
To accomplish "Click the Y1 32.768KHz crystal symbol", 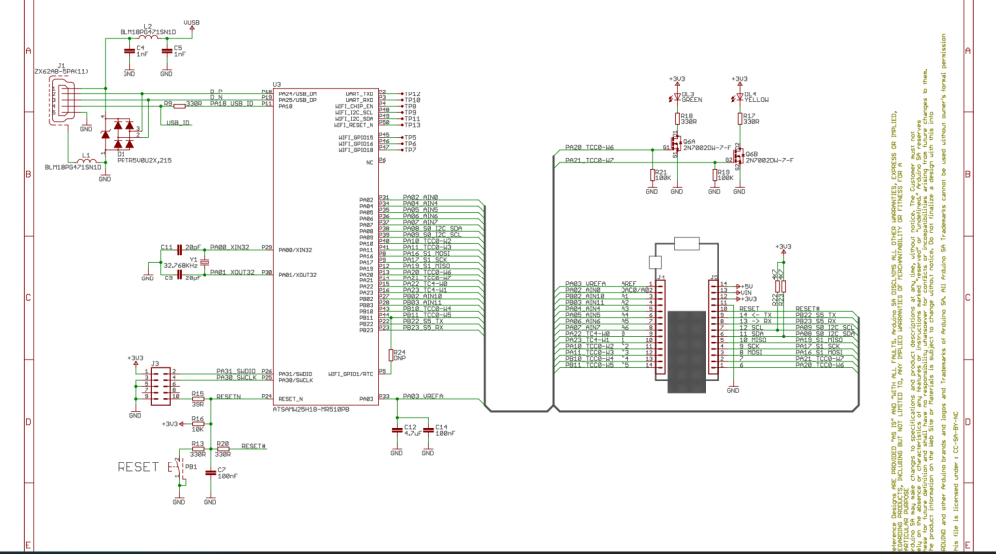I will click(195, 262).
